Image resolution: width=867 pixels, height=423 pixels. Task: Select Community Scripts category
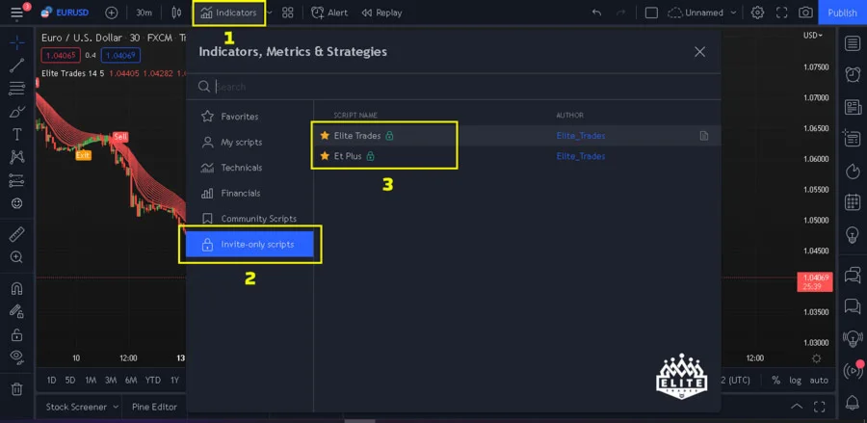(258, 219)
